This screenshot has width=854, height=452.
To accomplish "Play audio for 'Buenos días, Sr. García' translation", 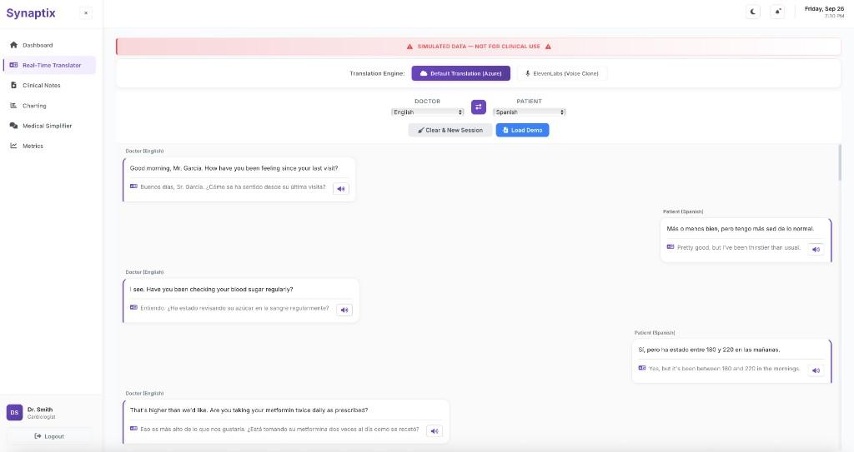I will 341,189.
